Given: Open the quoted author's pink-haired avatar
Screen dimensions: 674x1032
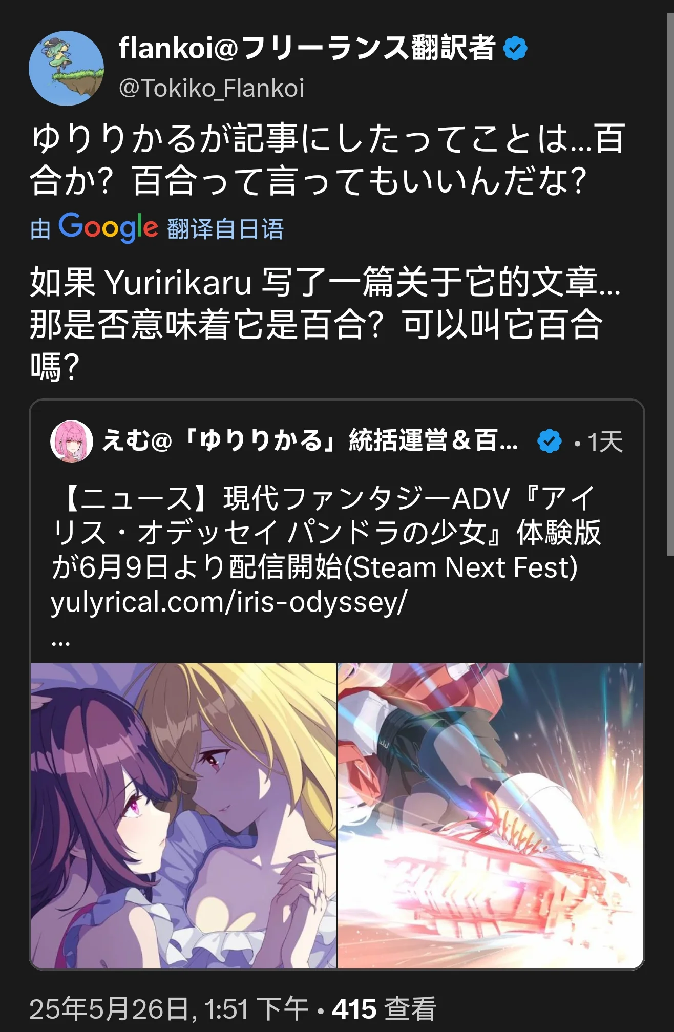Looking at the screenshot, I should (x=71, y=441).
